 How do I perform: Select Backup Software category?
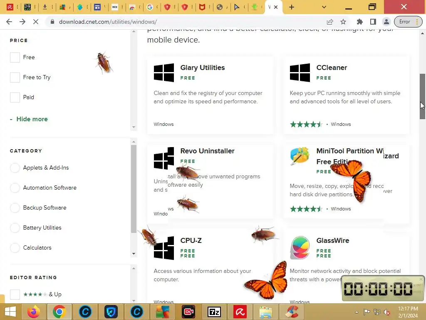tap(15, 208)
